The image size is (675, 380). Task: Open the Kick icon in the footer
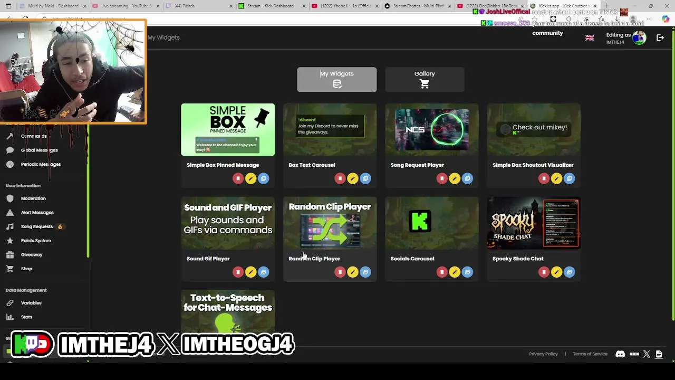pyautogui.click(x=634, y=354)
